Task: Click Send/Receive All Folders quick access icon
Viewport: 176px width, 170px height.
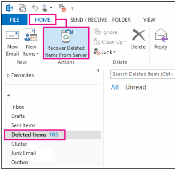Action: 22,8
